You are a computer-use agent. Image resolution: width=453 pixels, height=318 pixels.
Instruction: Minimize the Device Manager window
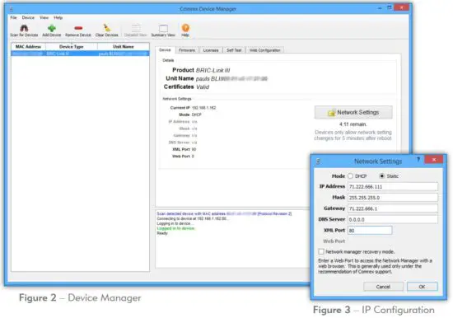click(x=380, y=8)
